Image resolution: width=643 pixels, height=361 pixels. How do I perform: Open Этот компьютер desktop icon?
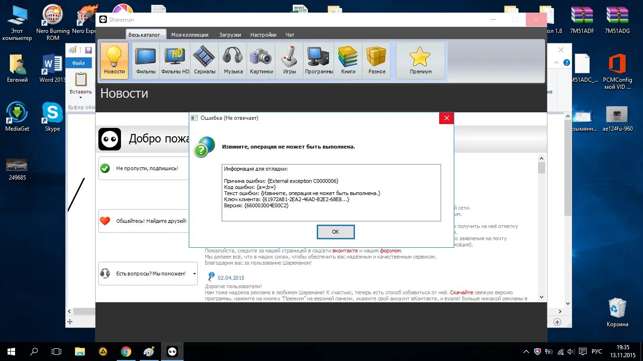17,24
